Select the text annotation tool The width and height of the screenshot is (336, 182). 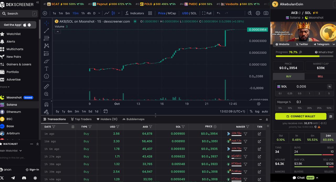point(46,69)
